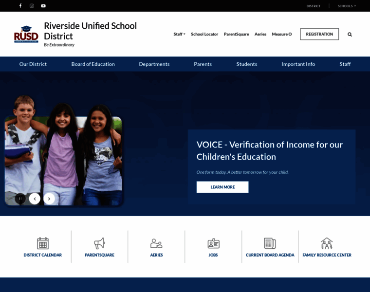
Task: Expand the Staff dropdown in header links
Action: point(179,34)
